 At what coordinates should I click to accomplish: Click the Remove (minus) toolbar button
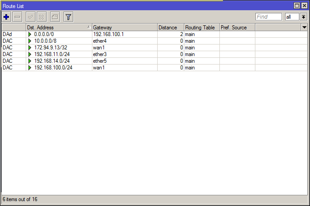pos(18,17)
